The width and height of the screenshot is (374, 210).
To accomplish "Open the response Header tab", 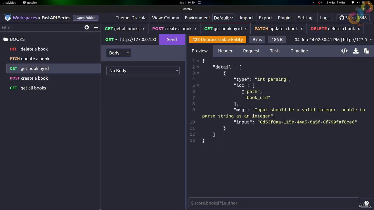I will [x=225, y=51].
